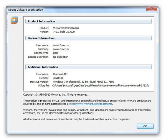The image size is (165, 140).
Task: Click the orange VMware Workstation logo icon
Action: tap(14, 20)
